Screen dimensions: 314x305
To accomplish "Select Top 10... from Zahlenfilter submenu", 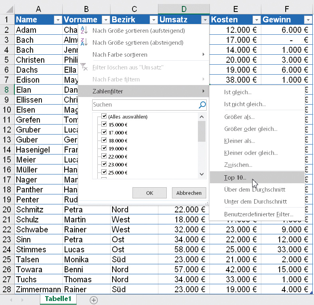I will tap(235, 177).
